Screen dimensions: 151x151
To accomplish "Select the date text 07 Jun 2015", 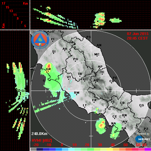I will point(137,34).
